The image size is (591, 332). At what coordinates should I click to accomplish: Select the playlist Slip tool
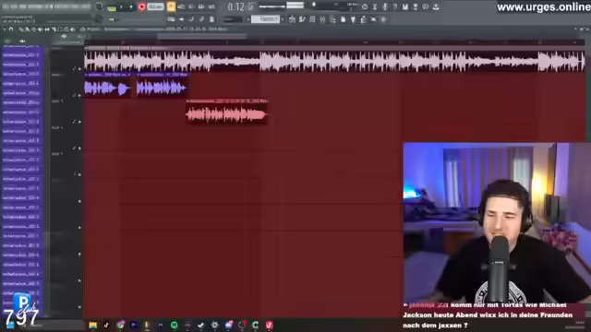click(47, 29)
